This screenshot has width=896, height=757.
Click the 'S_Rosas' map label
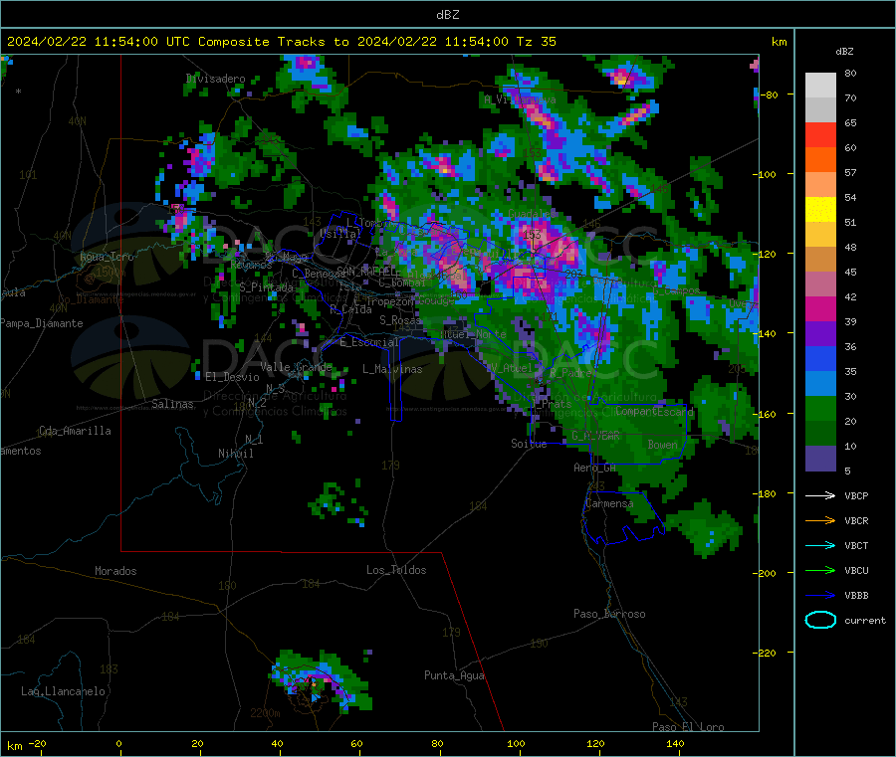coord(400,321)
